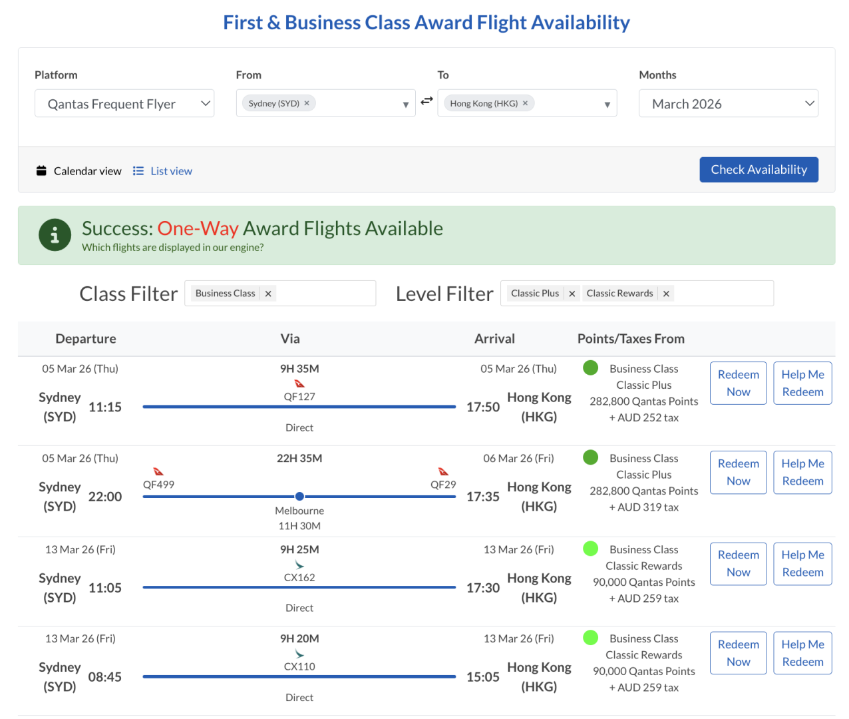Expand the March 2026 months dropdown

[728, 104]
